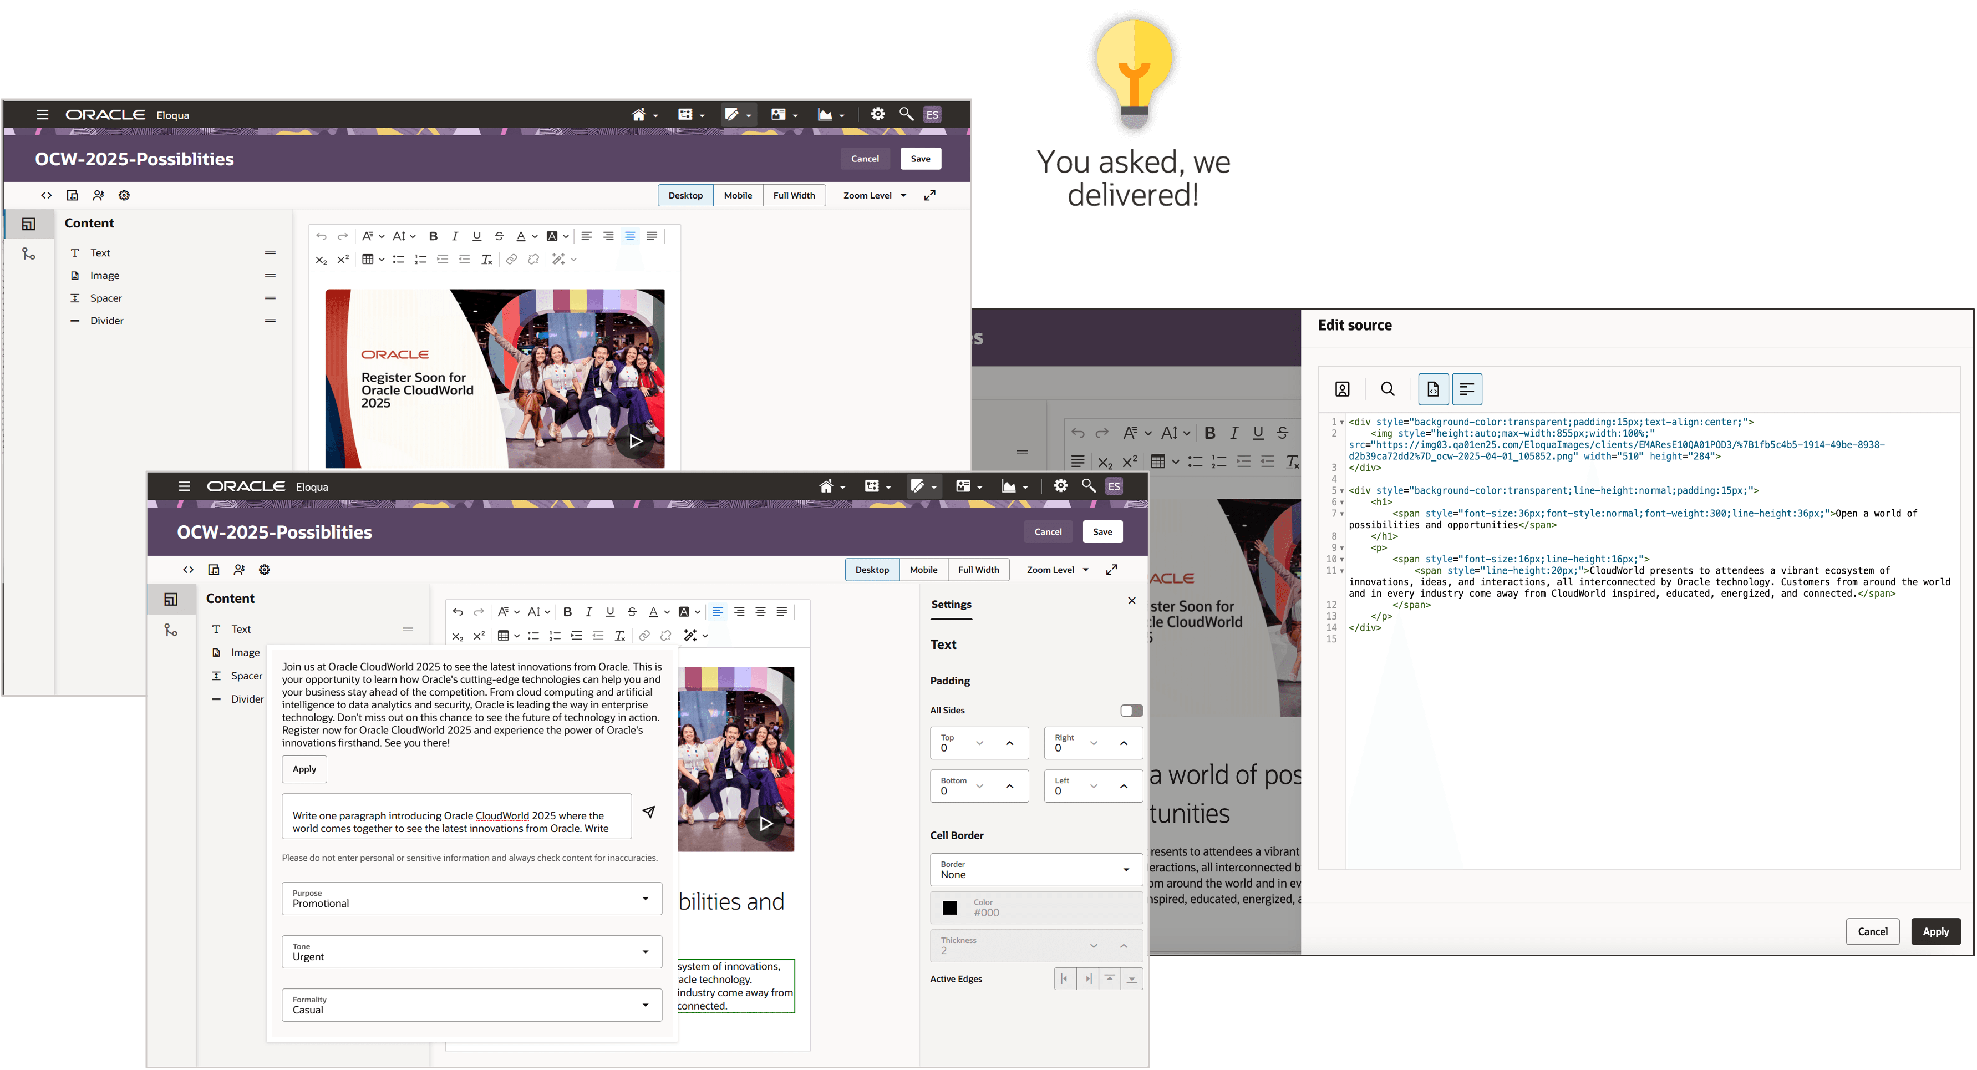1977x1070 pixels.
Task: Toggle the bottom active edge button
Action: coord(1131,978)
